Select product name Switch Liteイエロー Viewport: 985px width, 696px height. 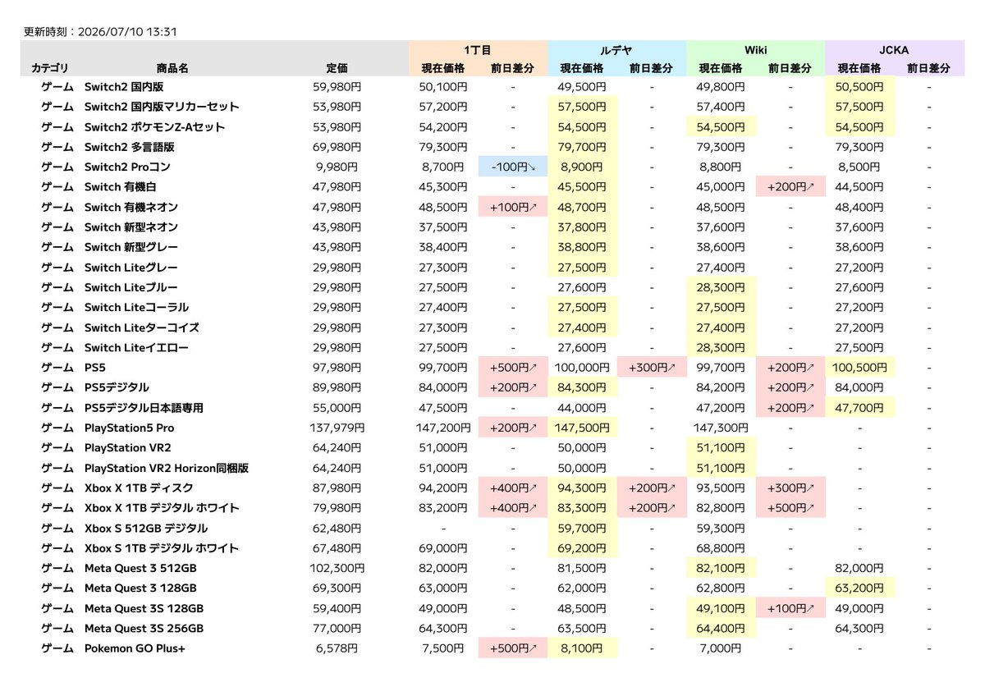click(x=136, y=347)
